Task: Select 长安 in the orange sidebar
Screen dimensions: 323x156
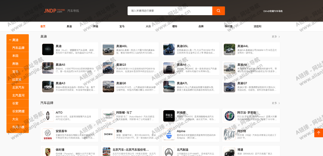Action: 15,103
